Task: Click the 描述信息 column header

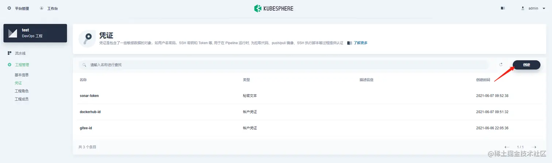Action: click(367, 79)
